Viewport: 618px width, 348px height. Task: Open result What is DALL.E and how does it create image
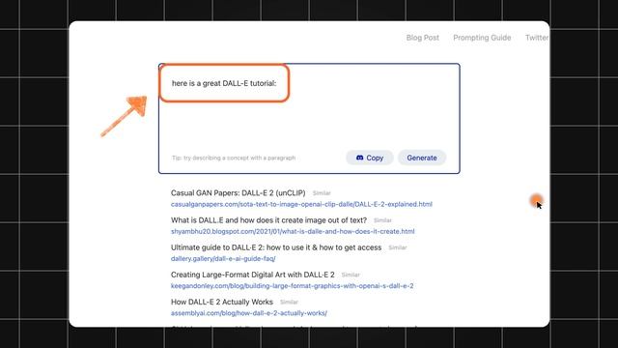(268, 220)
